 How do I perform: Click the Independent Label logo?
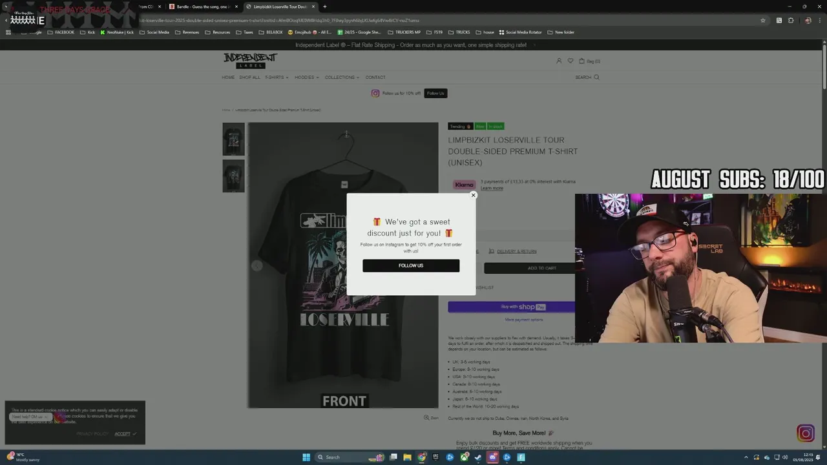[x=250, y=61]
